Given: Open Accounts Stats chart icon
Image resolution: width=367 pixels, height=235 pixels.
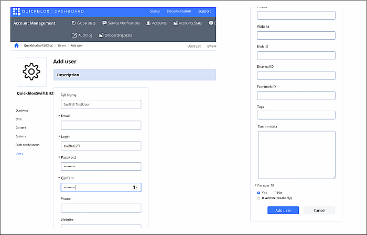Looking at the screenshot, I should coord(176,23).
